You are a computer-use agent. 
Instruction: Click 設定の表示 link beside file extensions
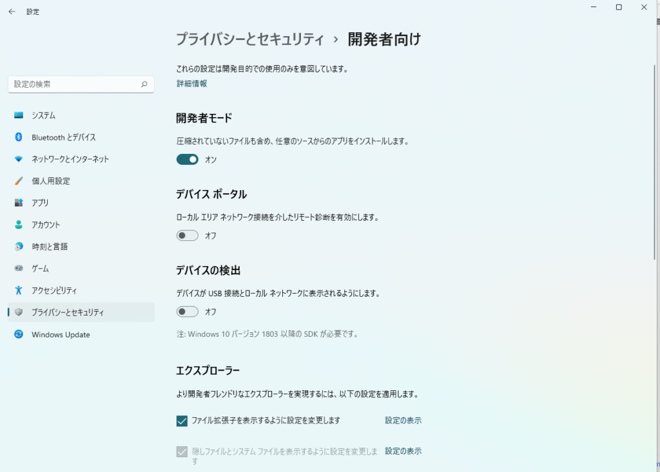click(x=403, y=420)
